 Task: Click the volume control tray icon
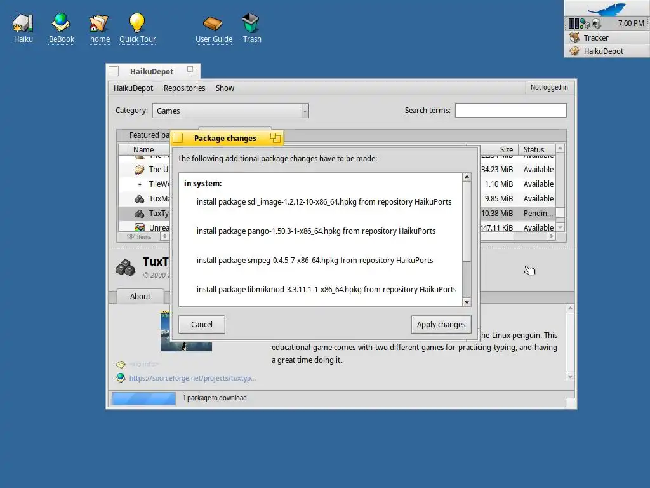pos(596,24)
